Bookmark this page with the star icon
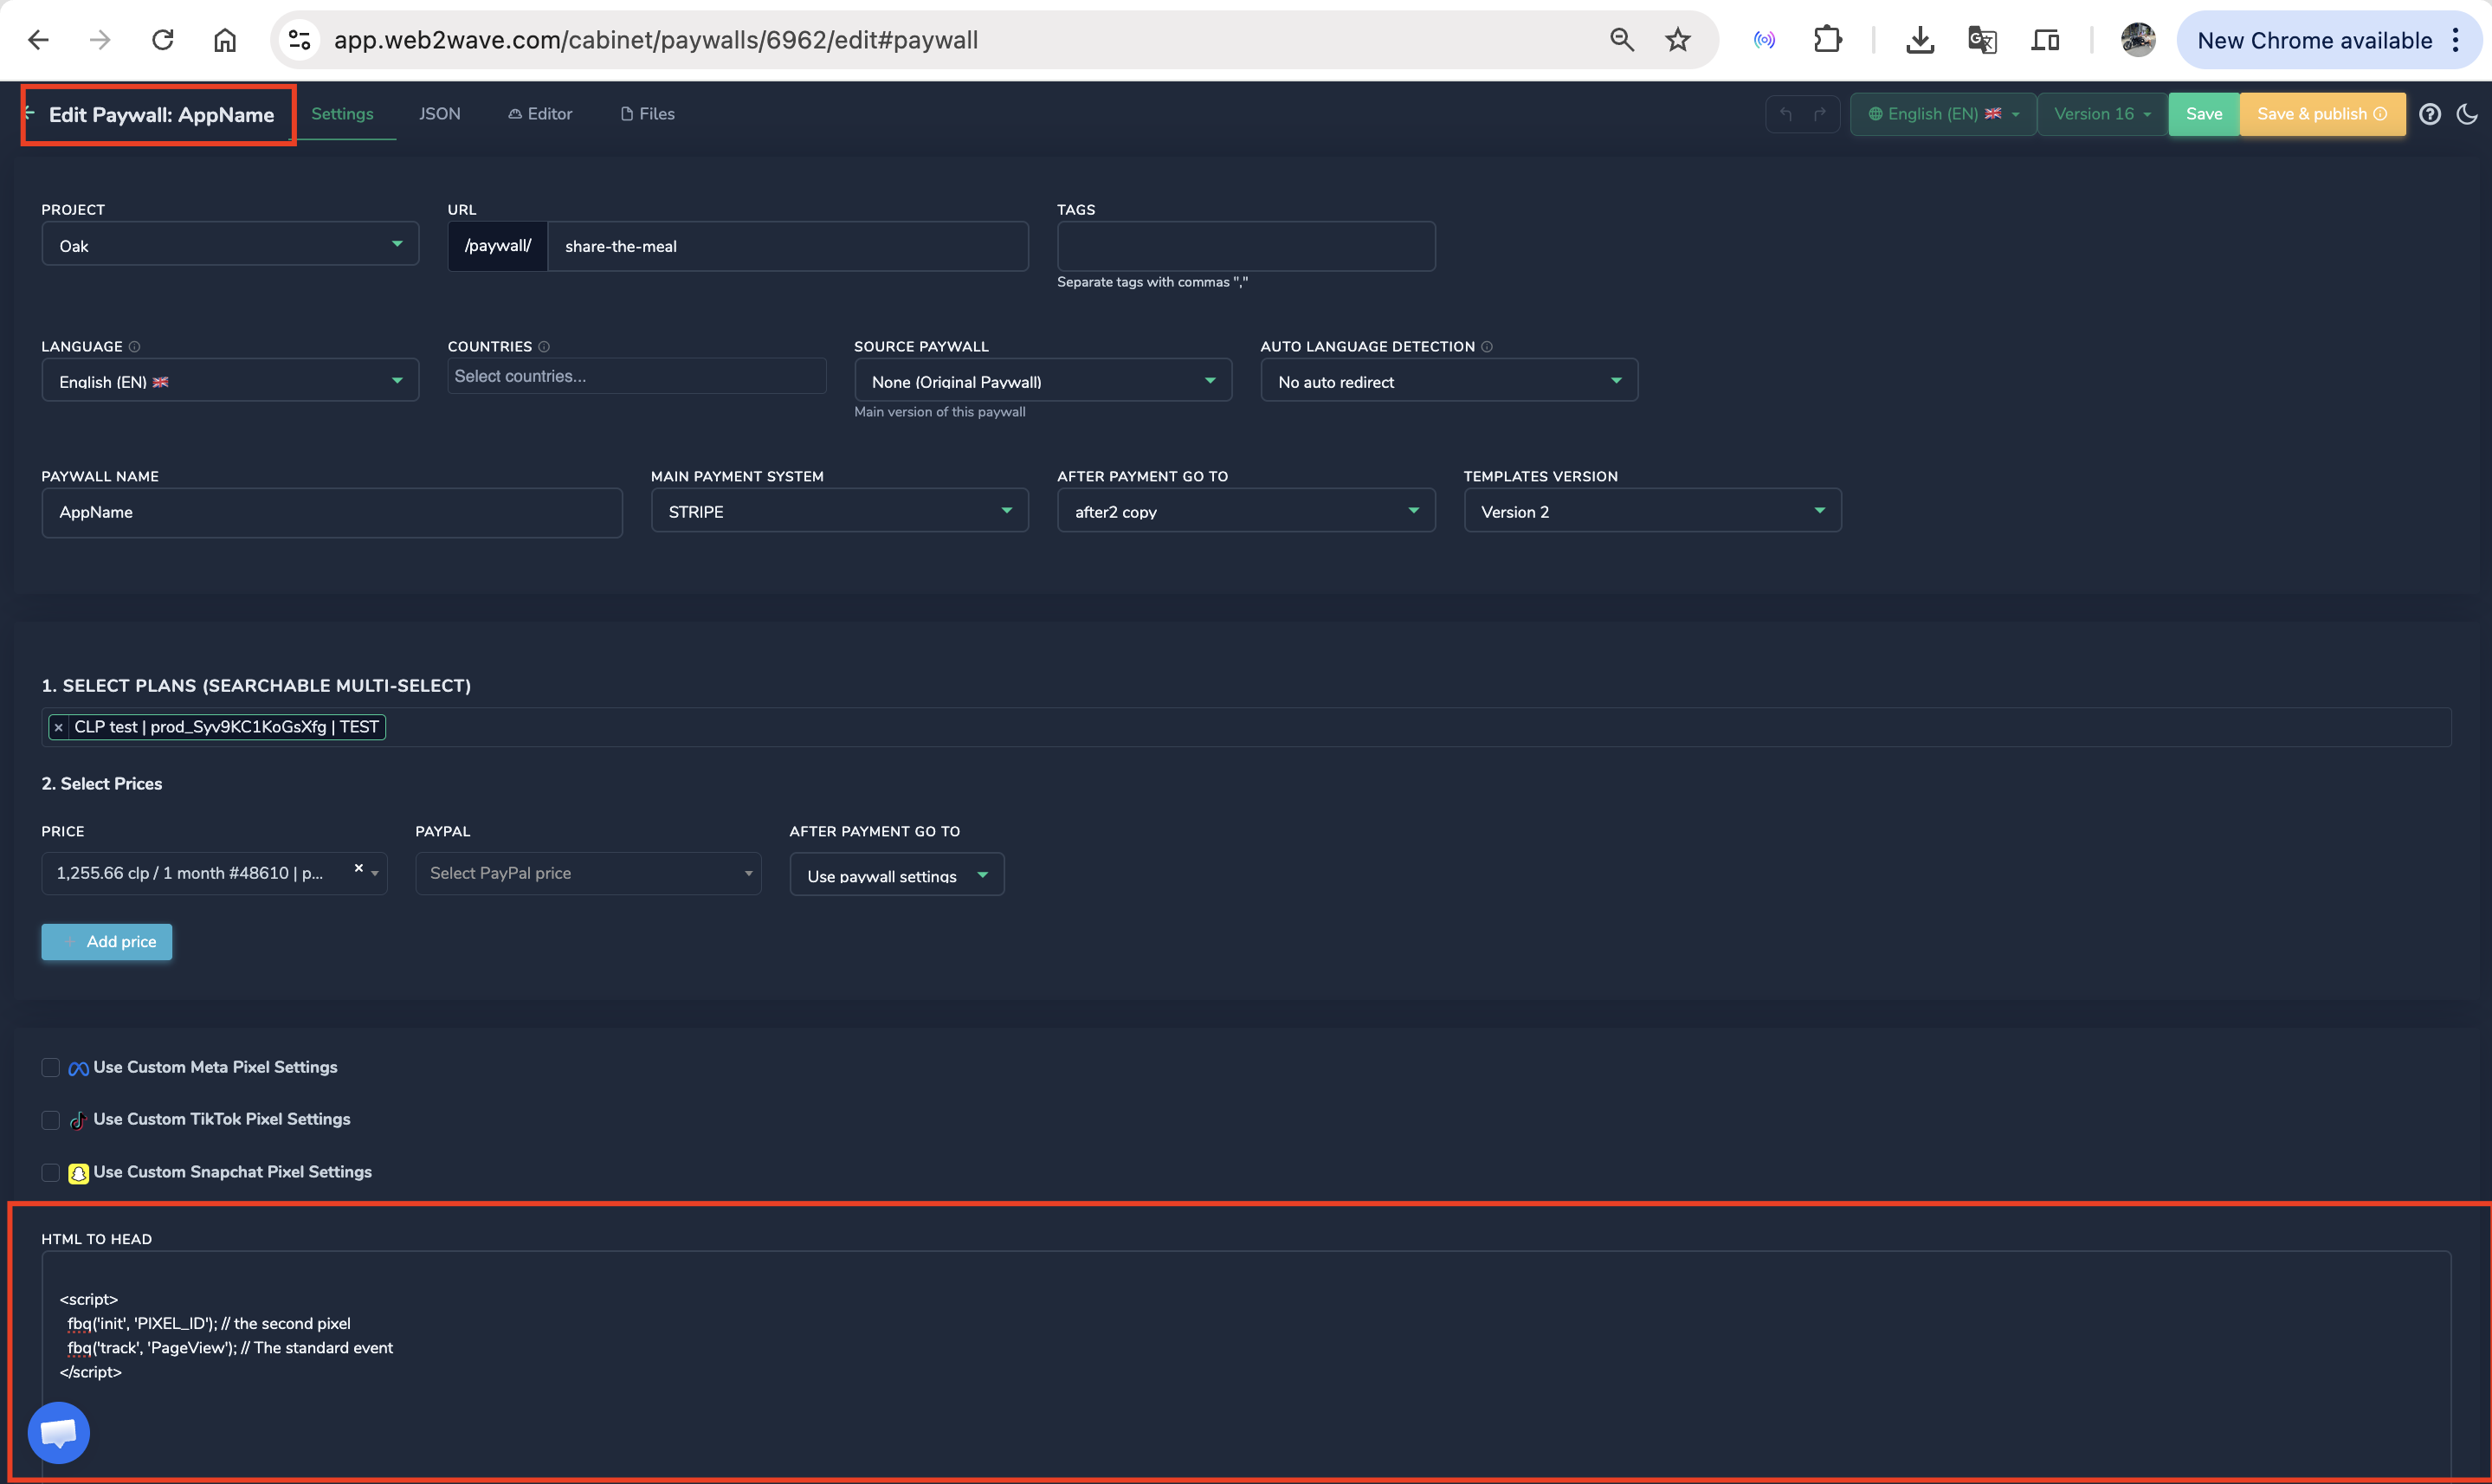 1678,40
